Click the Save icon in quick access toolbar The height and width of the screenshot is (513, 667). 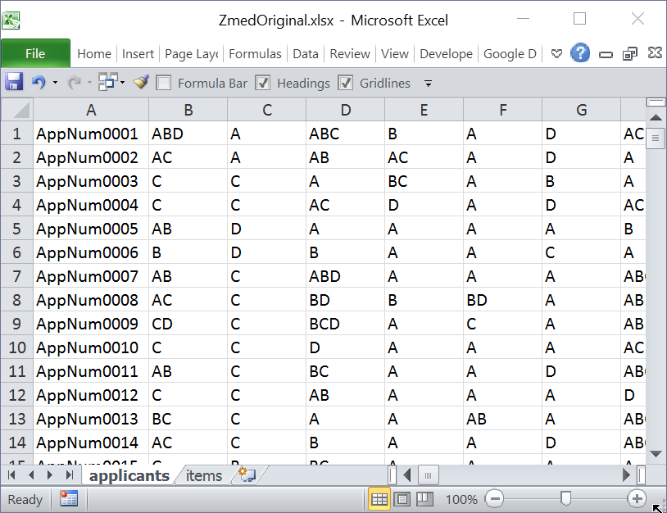[x=14, y=82]
